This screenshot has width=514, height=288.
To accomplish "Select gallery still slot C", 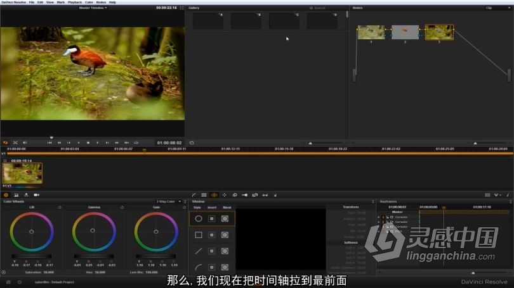I will tap(284, 21).
